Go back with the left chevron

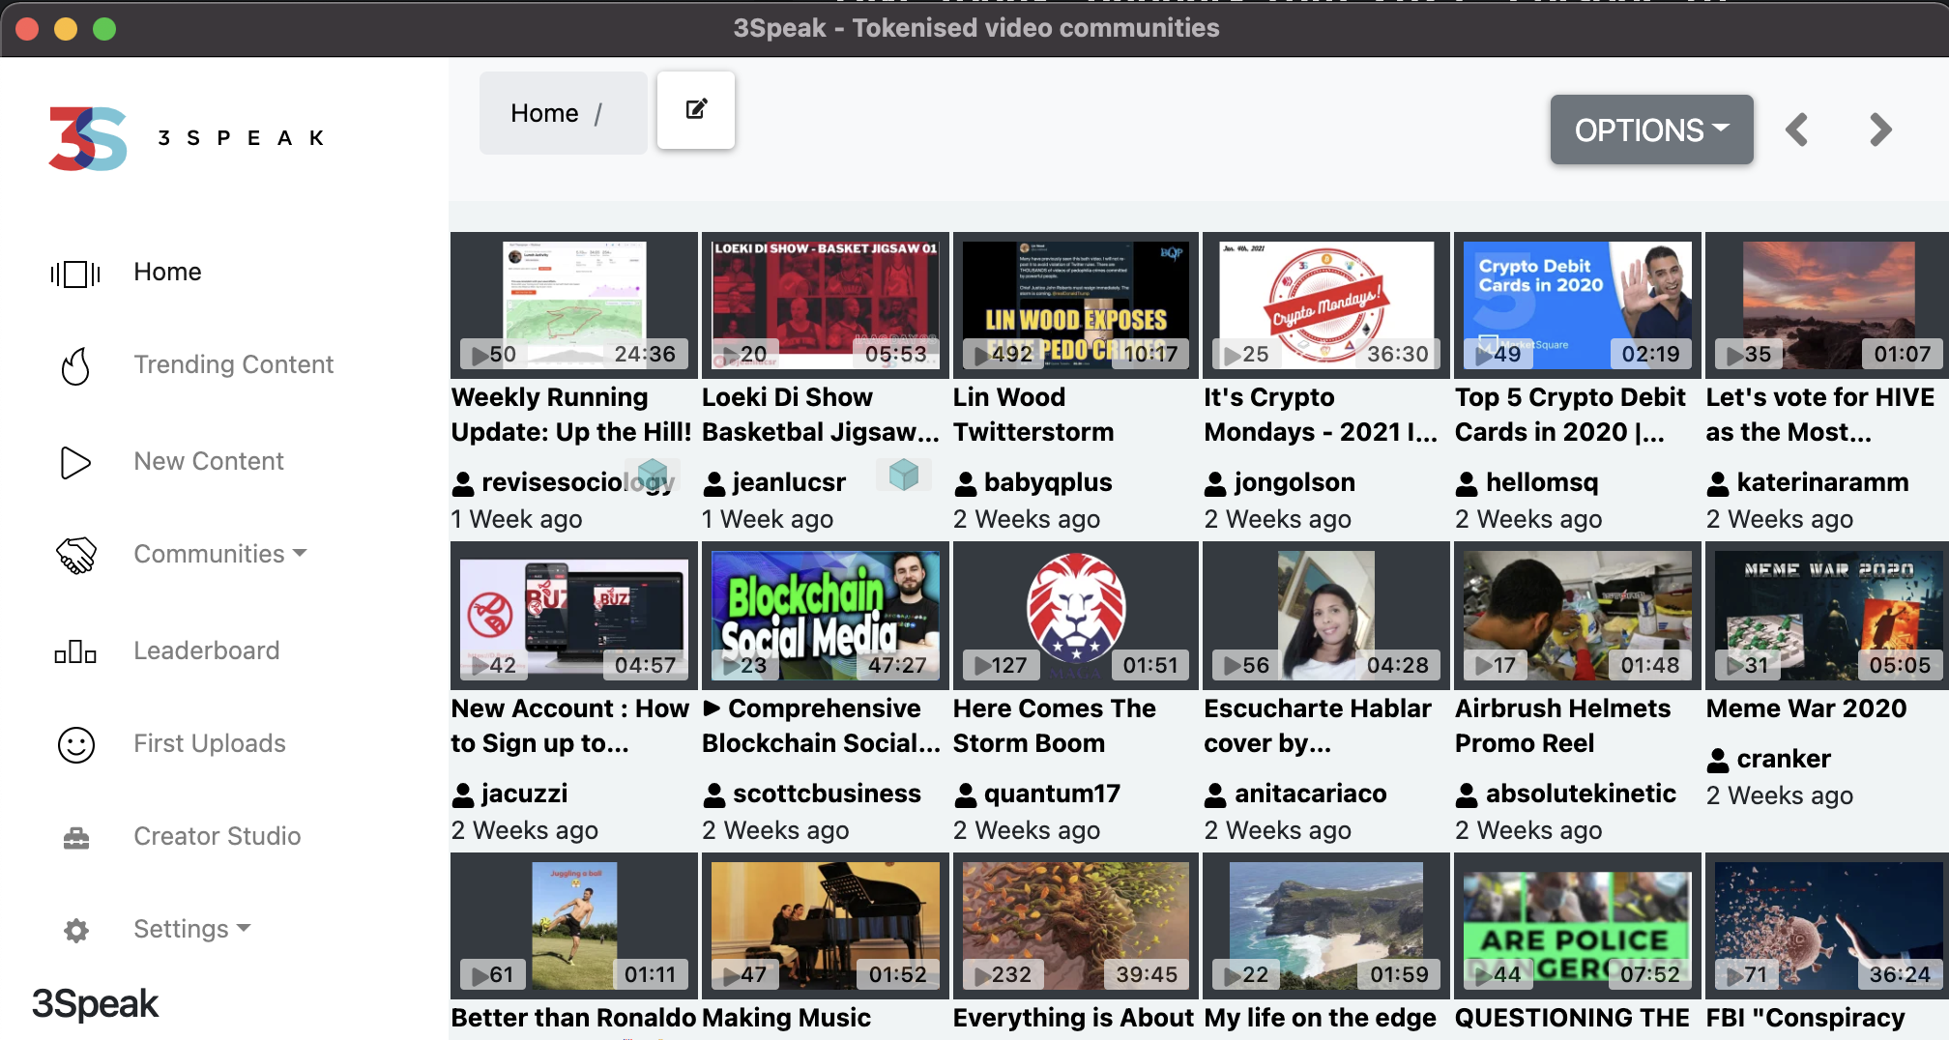[x=1797, y=130]
